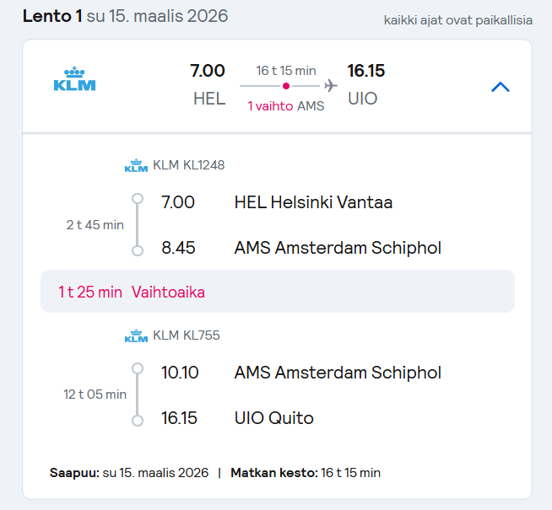This screenshot has width=552, height=510.
Task: Click the KLM logo next to KL755
Action: [x=136, y=336]
